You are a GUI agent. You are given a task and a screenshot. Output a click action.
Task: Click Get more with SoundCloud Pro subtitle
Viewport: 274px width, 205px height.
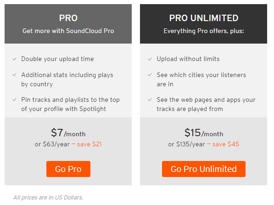(x=68, y=31)
